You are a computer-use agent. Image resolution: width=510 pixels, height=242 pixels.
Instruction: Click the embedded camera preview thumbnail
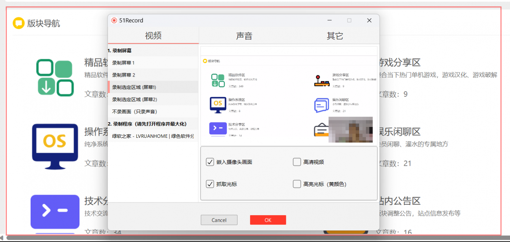[350, 130]
